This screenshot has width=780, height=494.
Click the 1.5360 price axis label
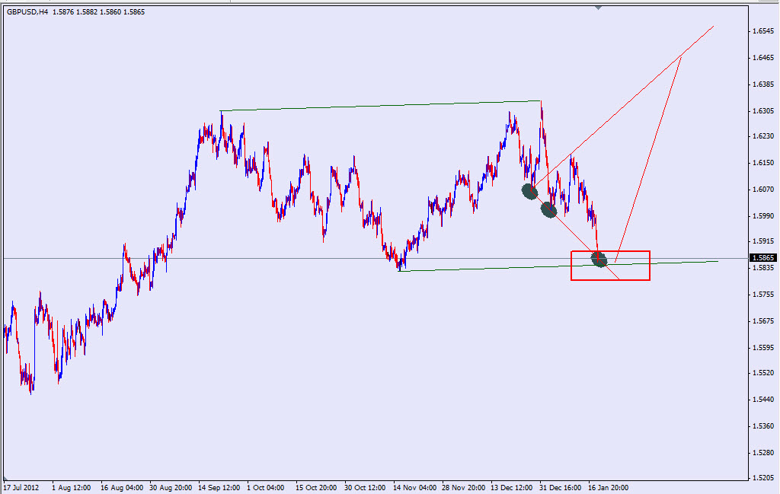click(763, 426)
